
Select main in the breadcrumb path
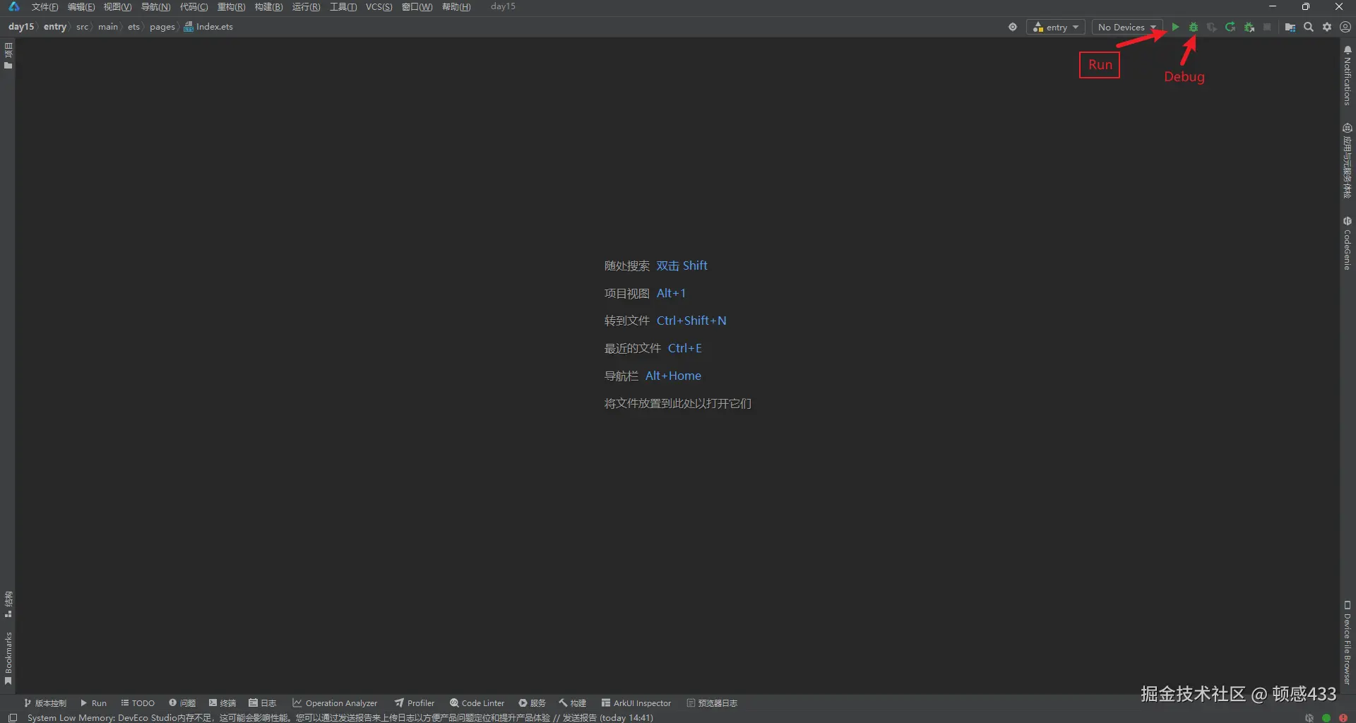coord(108,27)
